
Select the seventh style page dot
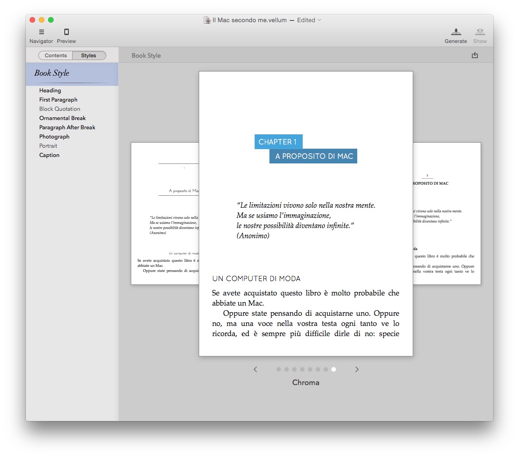tap(326, 369)
